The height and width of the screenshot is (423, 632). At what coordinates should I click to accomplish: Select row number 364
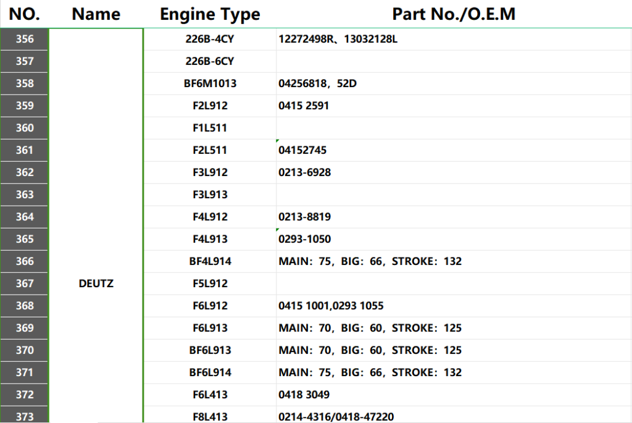click(25, 217)
